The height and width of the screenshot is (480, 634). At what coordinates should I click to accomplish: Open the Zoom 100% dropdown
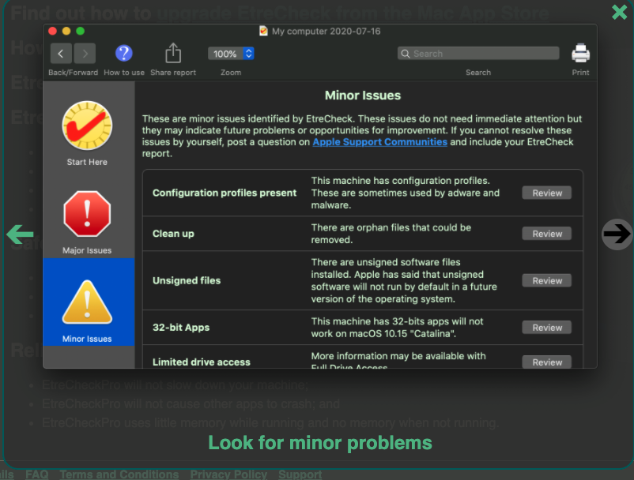(x=231, y=54)
